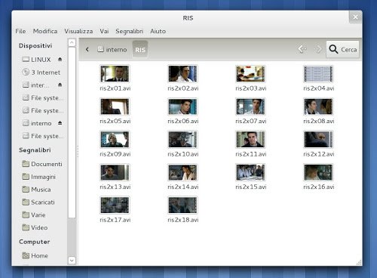
Task: Expand path bar with left chevron
Action: [x=87, y=49]
